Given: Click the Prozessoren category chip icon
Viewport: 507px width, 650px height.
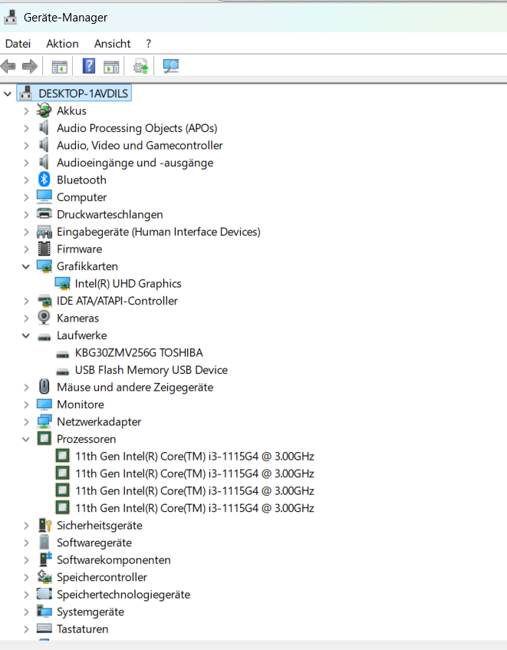Looking at the screenshot, I should 44,439.
